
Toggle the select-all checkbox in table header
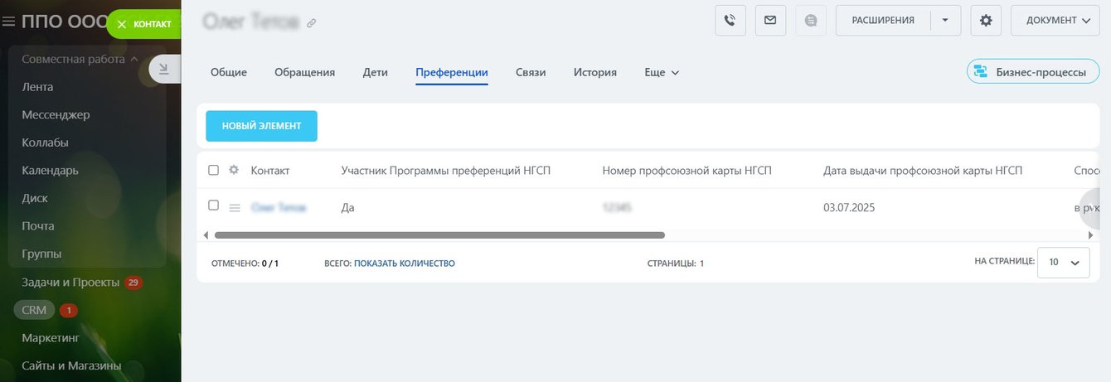213,170
